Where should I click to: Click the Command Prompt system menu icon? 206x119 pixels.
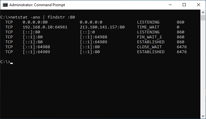[5, 5]
